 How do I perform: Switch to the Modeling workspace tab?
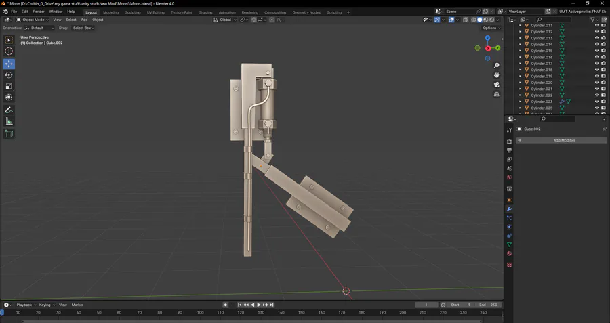[111, 12]
